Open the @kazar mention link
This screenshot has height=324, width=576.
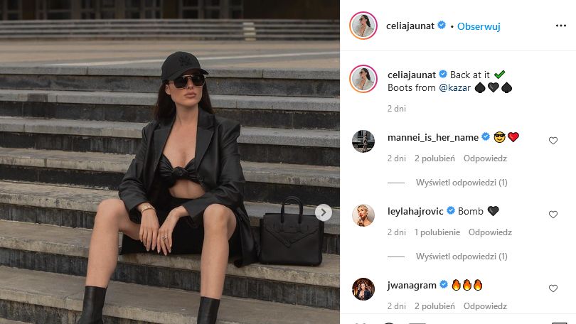455,87
